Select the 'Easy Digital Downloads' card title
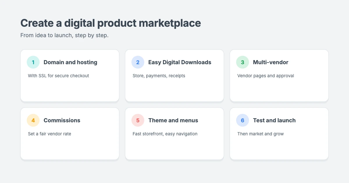The width and height of the screenshot is (349, 183). 180,62
